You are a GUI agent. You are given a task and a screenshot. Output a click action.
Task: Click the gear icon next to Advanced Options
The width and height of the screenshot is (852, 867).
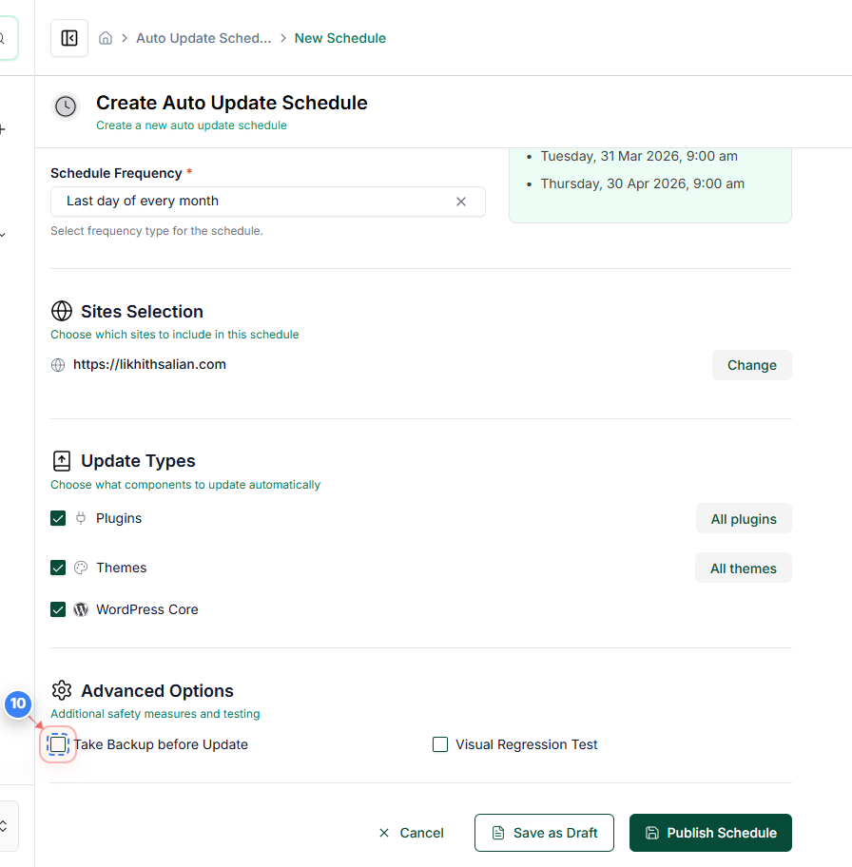(x=62, y=691)
